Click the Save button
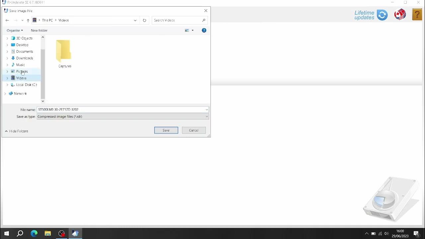Screen dimensions: 425x239 [x=166, y=130]
